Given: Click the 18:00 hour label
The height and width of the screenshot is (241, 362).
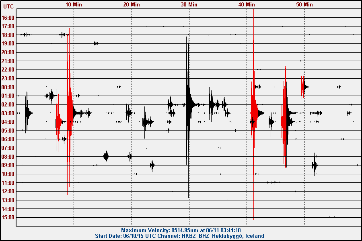Looking at the screenshot, I should tap(8, 35).
